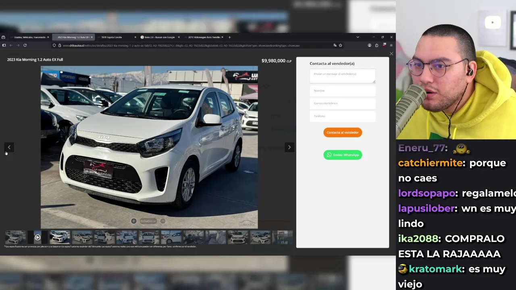516x290 pixels.
Task: Click the orange Contacta al vendedor button
Action: (343, 133)
